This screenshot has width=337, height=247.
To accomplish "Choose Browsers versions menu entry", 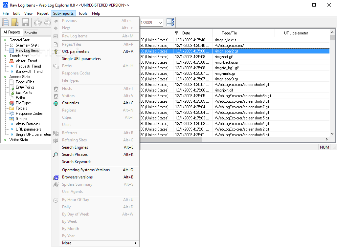I will click(95, 177).
